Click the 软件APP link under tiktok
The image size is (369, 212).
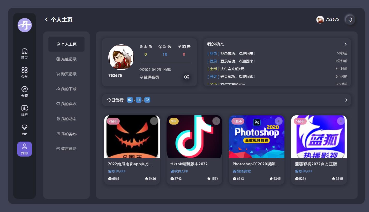click(179, 171)
